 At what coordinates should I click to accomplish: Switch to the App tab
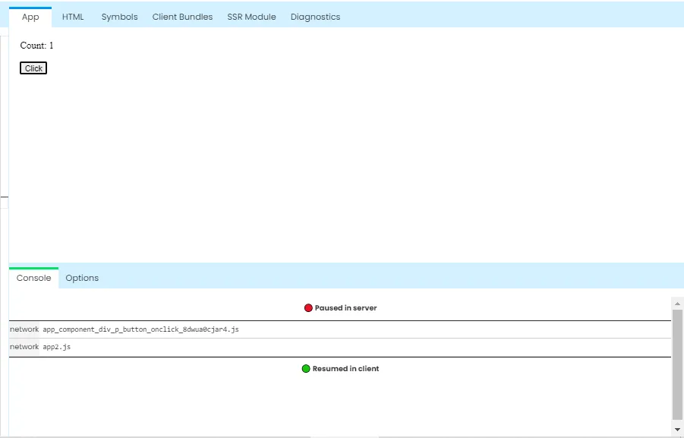pyautogui.click(x=30, y=17)
